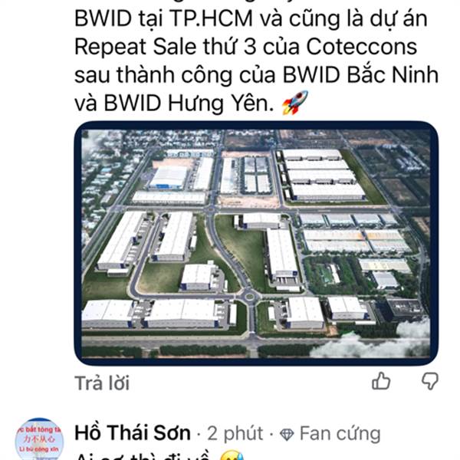Open the aerial industrial park photo
The image size is (460, 460).
click(x=256, y=244)
